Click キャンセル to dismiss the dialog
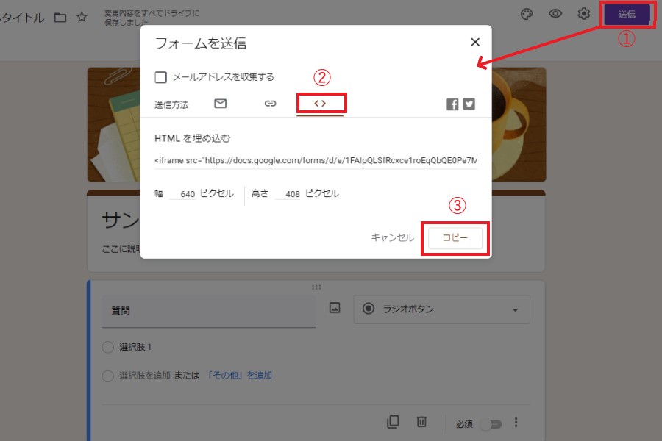Image resolution: width=662 pixels, height=441 pixels. click(392, 238)
